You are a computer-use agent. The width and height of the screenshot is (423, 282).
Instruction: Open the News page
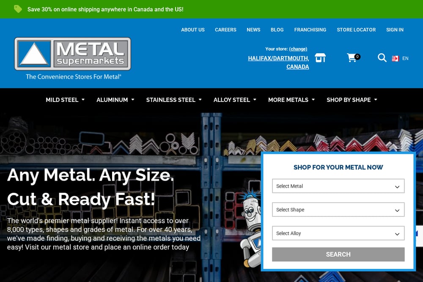(253, 30)
